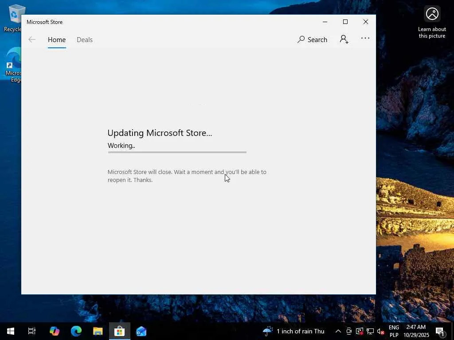Open Task View from the taskbar
This screenshot has height=340, width=454.
pyautogui.click(x=32, y=331)
